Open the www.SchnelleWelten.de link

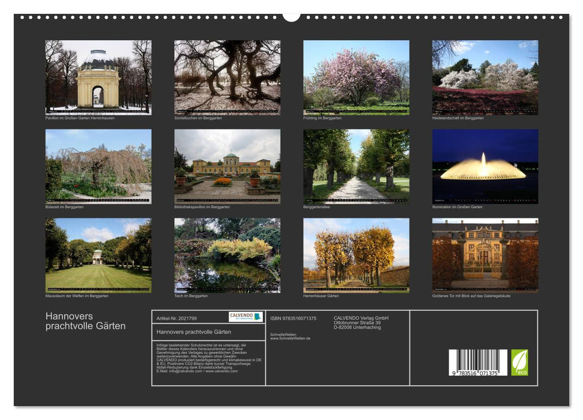pos(290,338)
